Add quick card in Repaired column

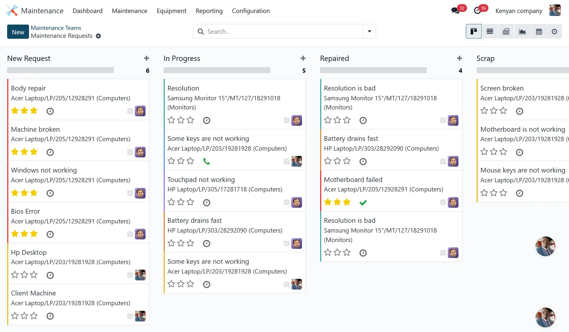tap(459, 58)
